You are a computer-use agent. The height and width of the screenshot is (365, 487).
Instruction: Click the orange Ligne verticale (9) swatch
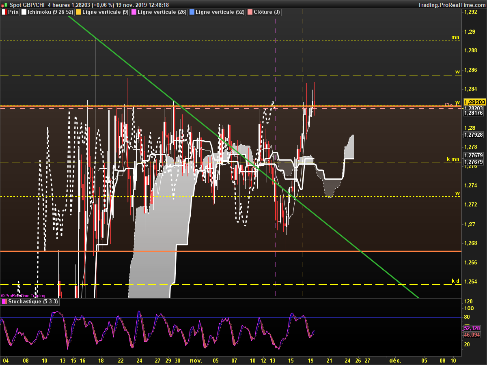[x=79, y=12]
